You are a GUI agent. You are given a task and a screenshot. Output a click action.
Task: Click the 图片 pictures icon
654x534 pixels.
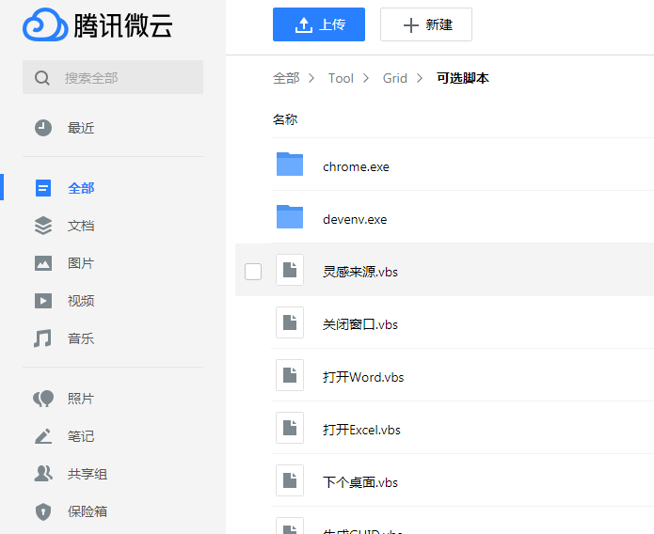pyautogui.click(x=43, y=263)
